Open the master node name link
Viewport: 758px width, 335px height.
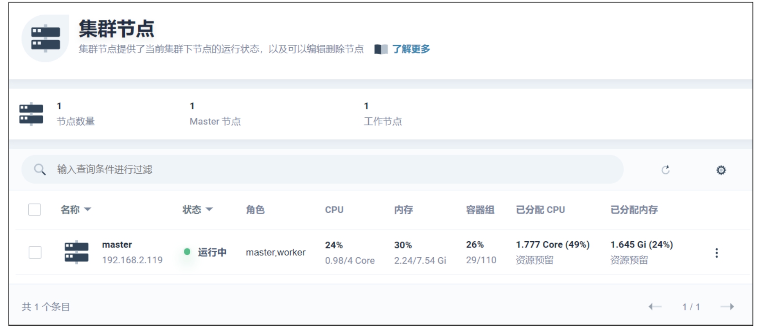click(117, 245)
